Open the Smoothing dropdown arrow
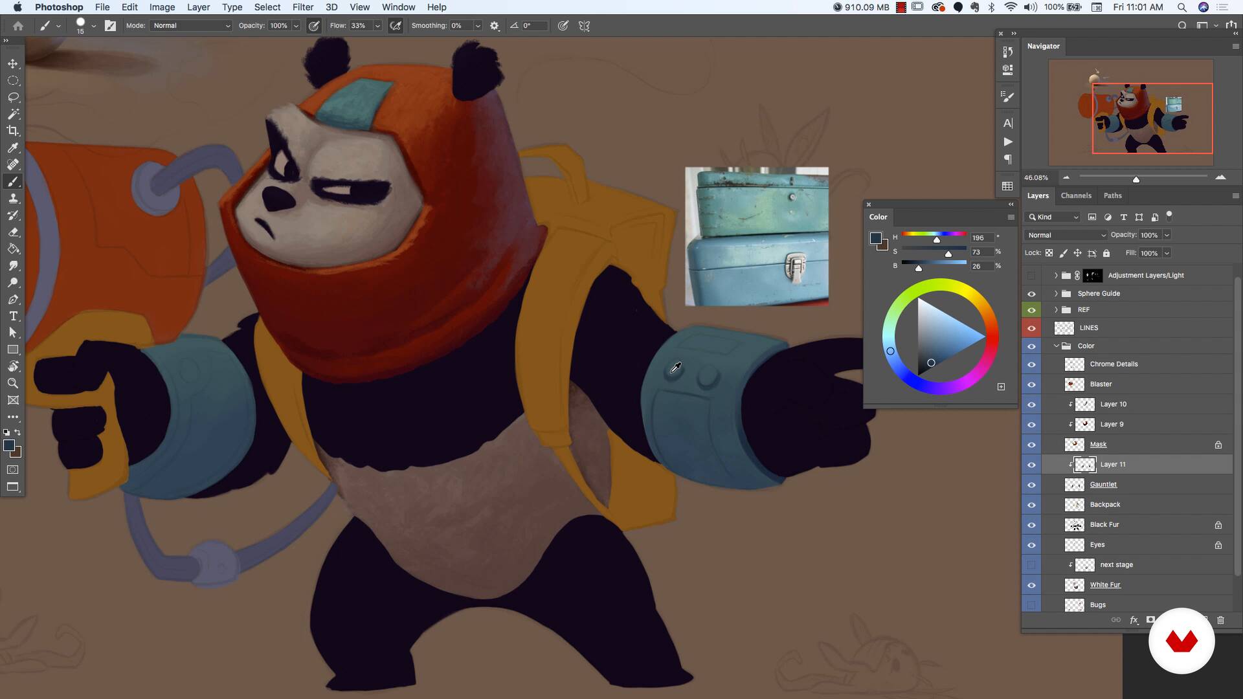This screenshot has height=699, width=1243. click(x=478, y=26)
